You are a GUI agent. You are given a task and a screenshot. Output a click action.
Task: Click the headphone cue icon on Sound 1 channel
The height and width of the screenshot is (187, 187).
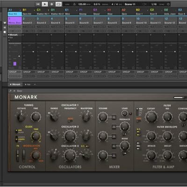(x=20, y=68)
